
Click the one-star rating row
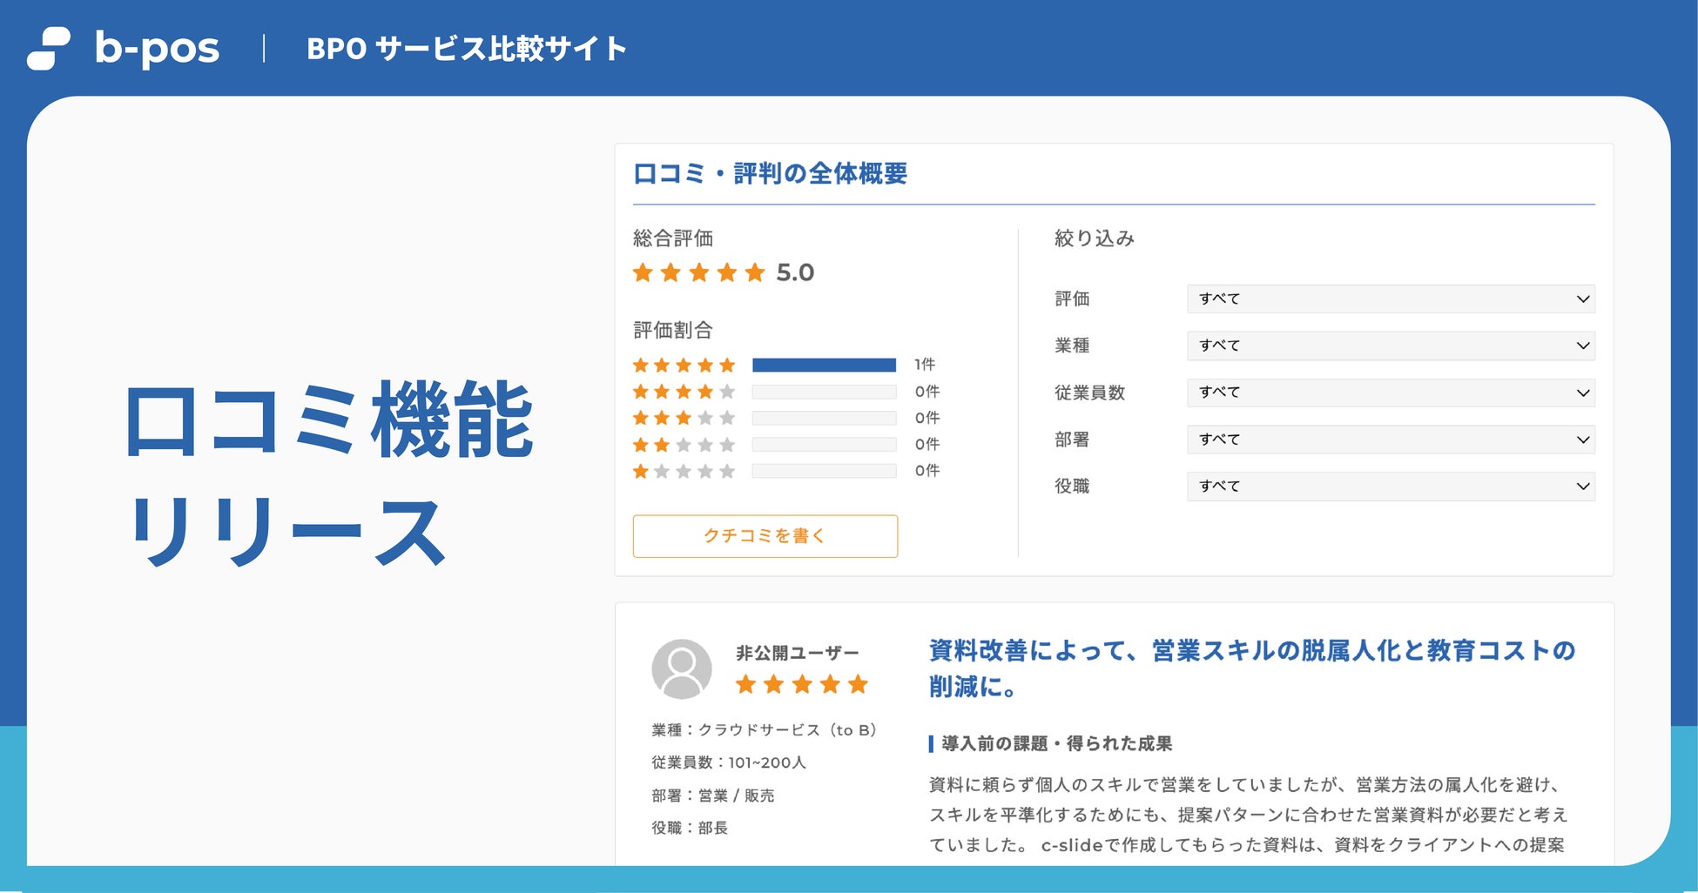(684, 471)
